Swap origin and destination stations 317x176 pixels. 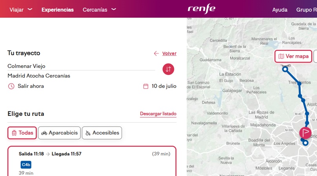[168, 69]
